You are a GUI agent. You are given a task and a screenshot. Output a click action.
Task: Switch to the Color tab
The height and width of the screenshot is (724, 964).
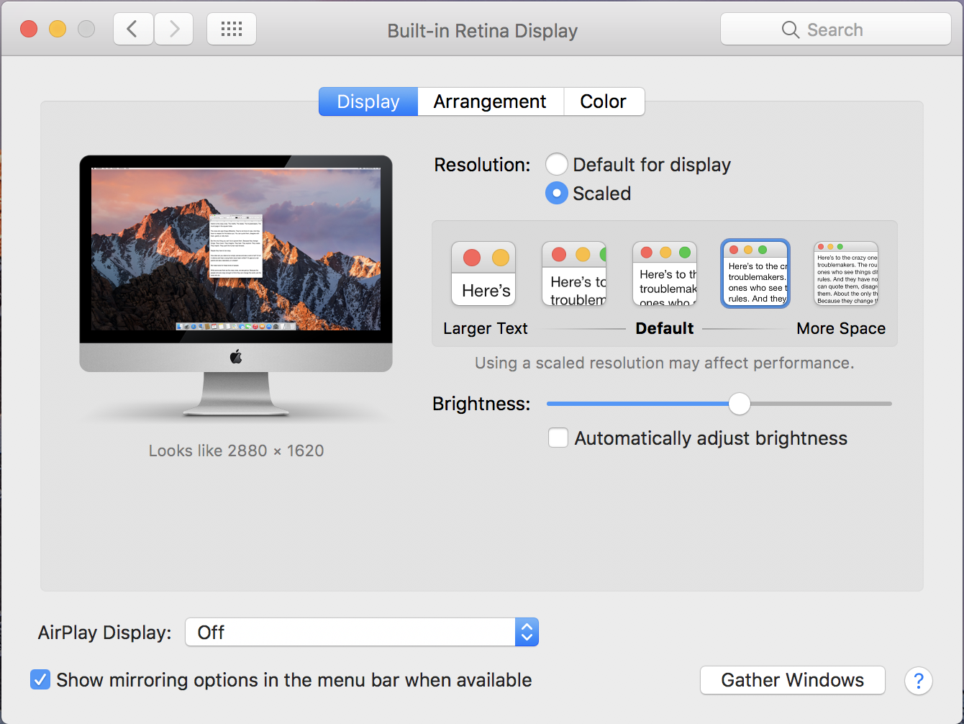point(603,101)
